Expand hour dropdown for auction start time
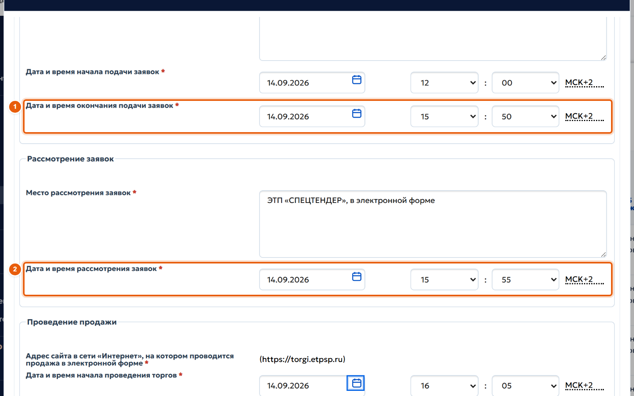 click(x=444, y=385)
